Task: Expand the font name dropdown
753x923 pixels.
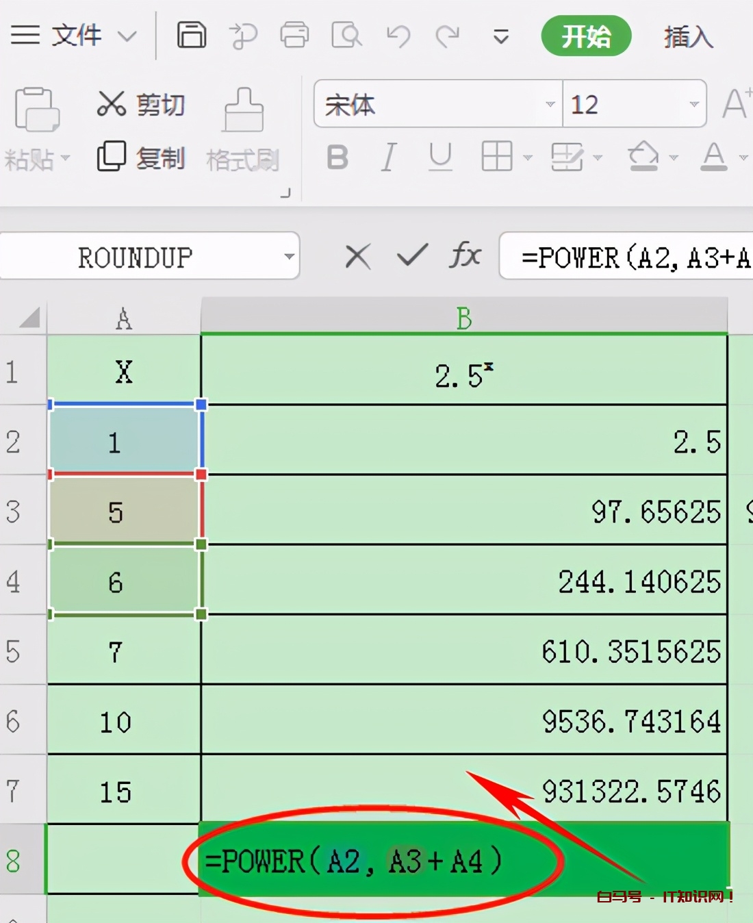Action: coord(550,104)
